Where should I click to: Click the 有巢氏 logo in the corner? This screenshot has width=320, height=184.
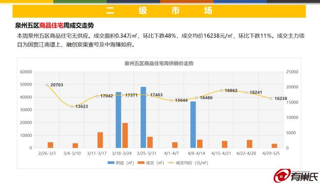[296, 176]
